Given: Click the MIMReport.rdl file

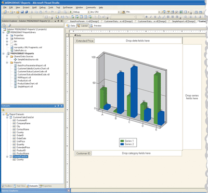Looking at the screenshot, I should 24,78.
